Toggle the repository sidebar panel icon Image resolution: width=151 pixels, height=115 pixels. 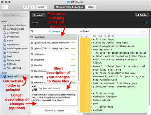(26, 7)
